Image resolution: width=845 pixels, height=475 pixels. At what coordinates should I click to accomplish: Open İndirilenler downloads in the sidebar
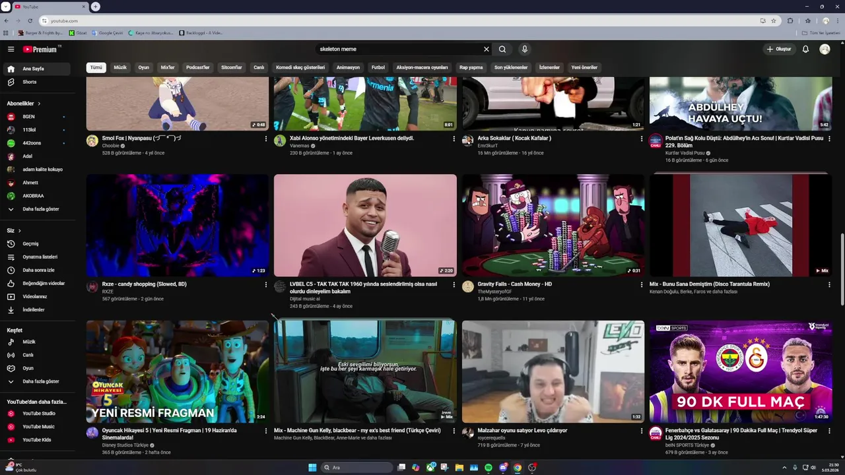point(38,309)
